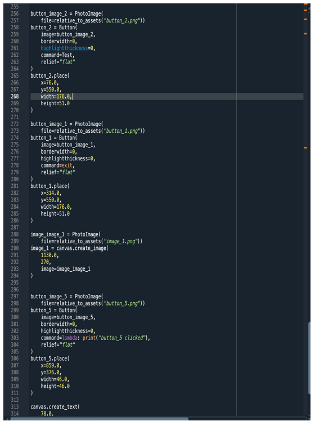The width and height of the screenshot is (324, 430).
Task: Click the 'x=314.0,' argument
Action: (51, 193)
